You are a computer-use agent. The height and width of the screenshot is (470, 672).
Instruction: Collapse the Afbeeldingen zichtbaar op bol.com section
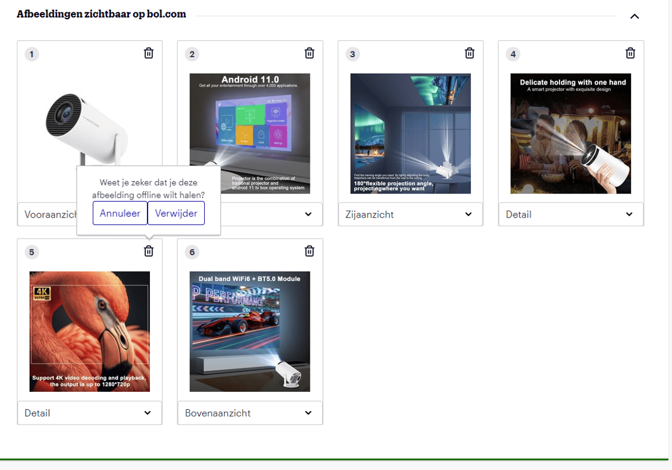[635, 16]
